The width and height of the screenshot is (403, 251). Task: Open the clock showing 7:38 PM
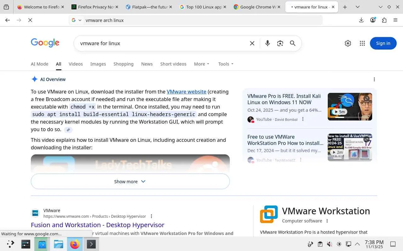tap(374, 244)
